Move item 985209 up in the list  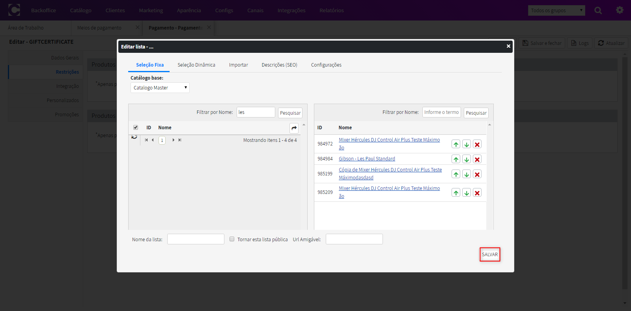(x=456, y=193)
